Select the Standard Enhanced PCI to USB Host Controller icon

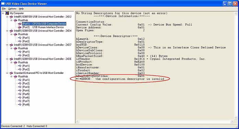click(x=11, y=73)
